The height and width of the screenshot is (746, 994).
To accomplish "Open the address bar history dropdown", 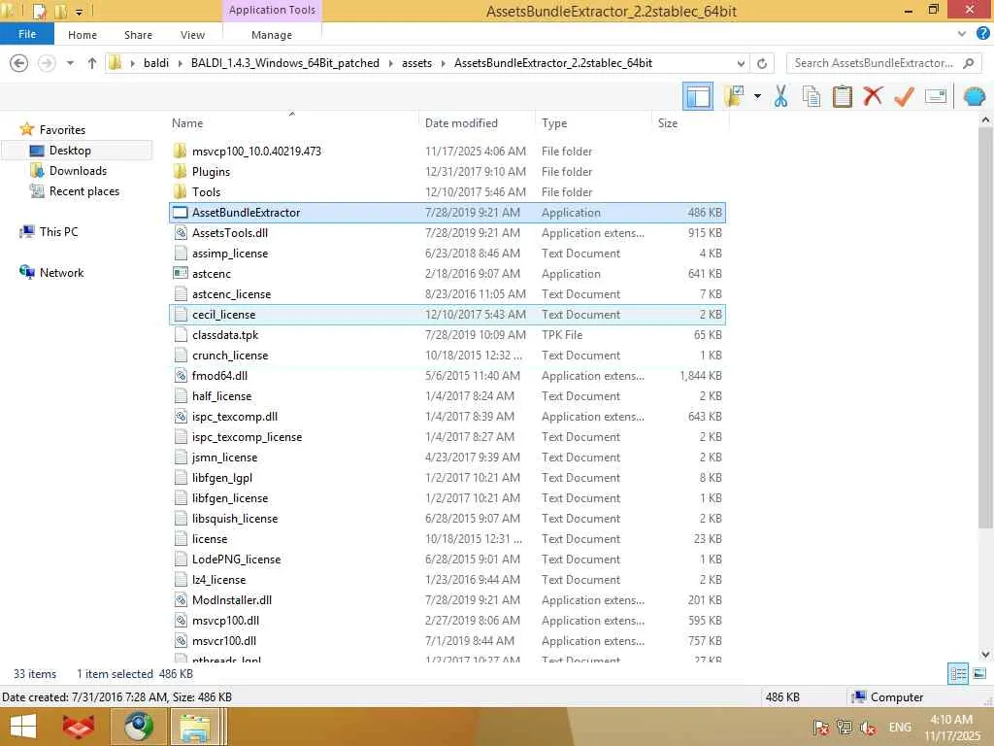I will (741, 63).
